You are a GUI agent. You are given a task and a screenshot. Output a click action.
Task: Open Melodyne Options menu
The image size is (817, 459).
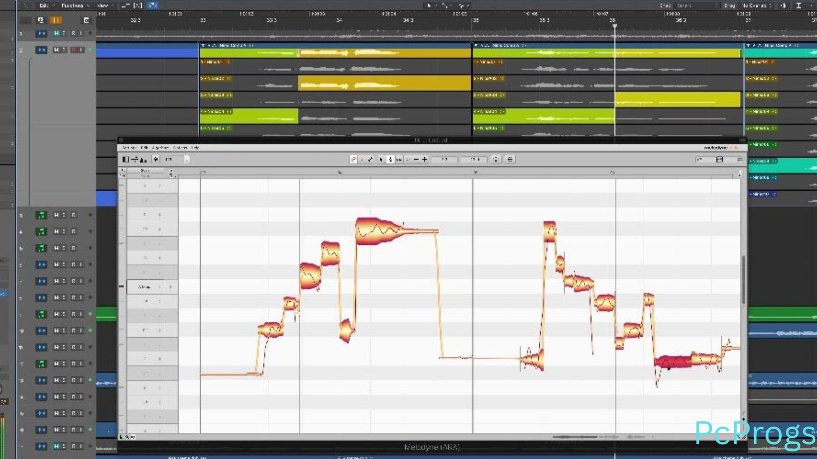click(180, 147)
